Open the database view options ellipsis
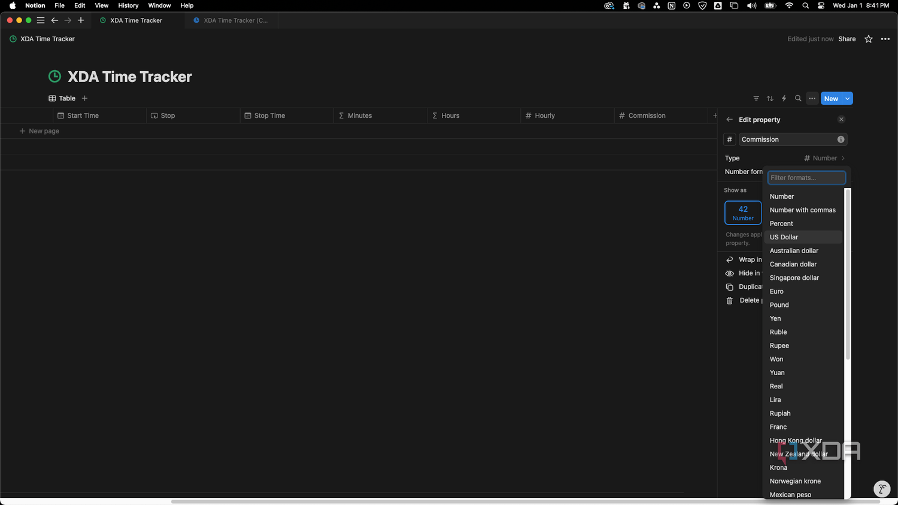Image resolution: width=898 pixels, height=505 pixels. pyautogui.click(x=812, y=99)
